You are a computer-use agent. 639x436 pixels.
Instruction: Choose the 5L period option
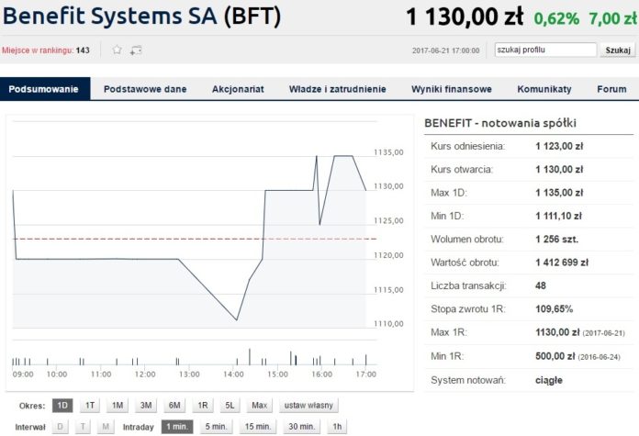pyautogui.click(x=230, y=406)
